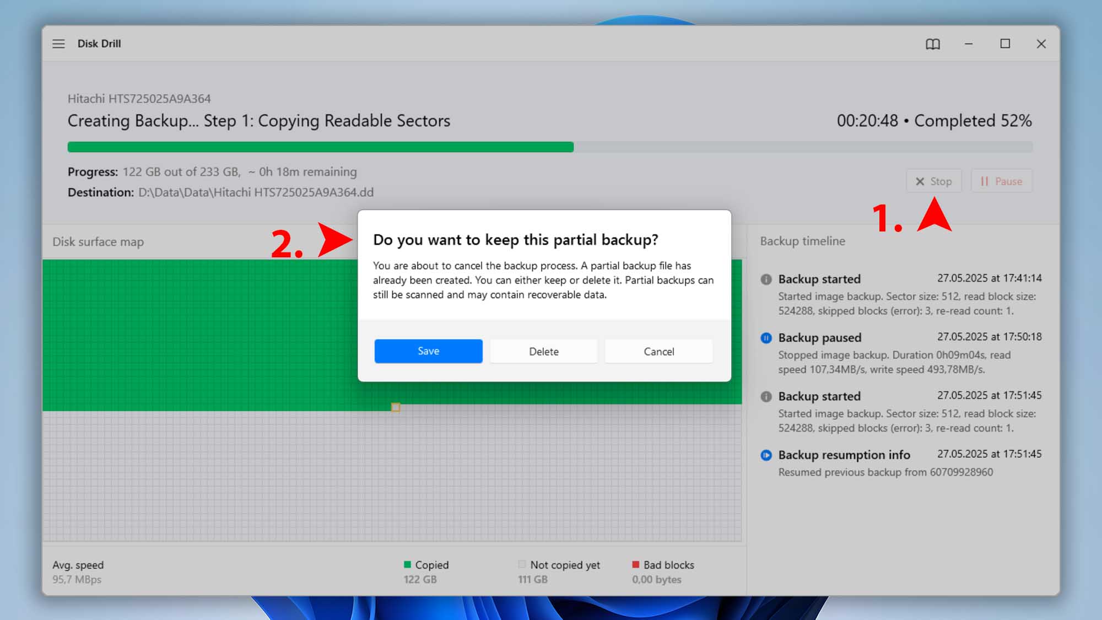
Task: Click the 'Backup timeline' heading
Action: (x=802, y=241)
